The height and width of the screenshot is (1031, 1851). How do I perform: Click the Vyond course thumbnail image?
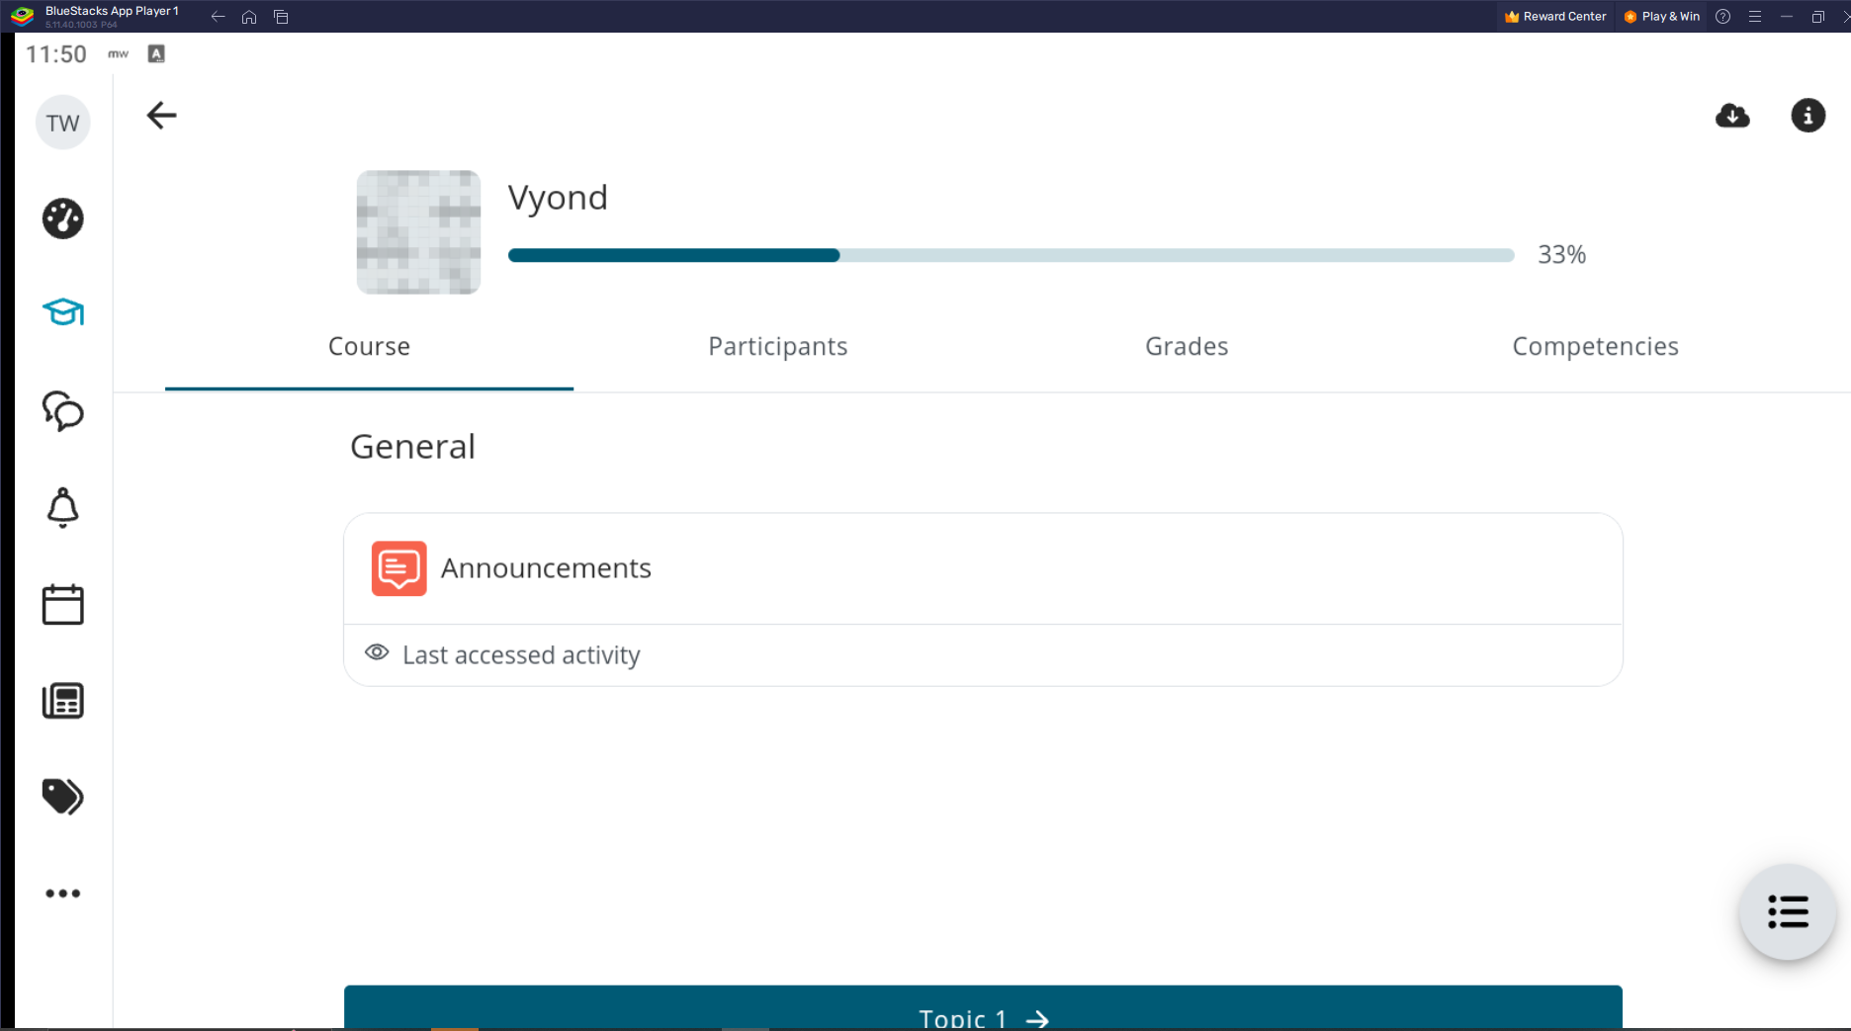pos(418,232)
